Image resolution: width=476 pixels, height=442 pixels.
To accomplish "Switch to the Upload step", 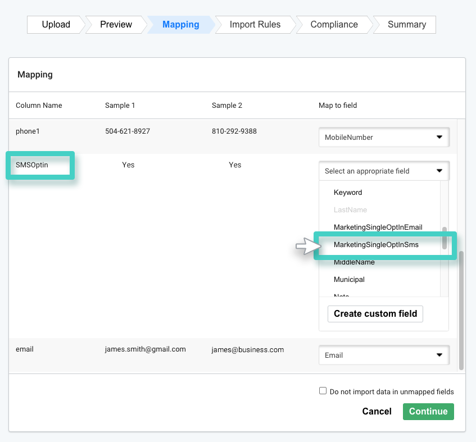I will [x=55, y=24].
